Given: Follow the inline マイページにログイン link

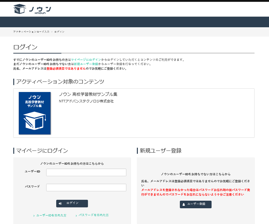Looking at the screenshot, I should 86,60.
